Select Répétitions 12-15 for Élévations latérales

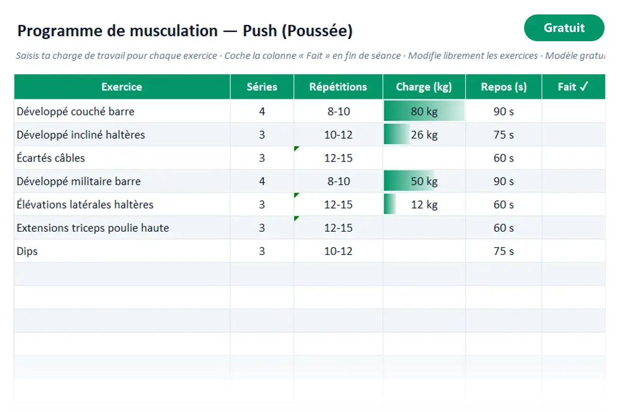coord(338,204)
